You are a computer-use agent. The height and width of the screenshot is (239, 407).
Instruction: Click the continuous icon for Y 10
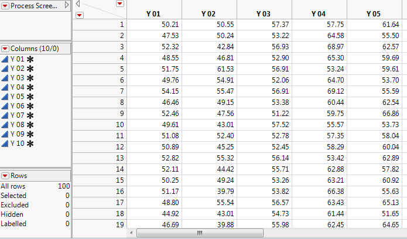(5, 144)
